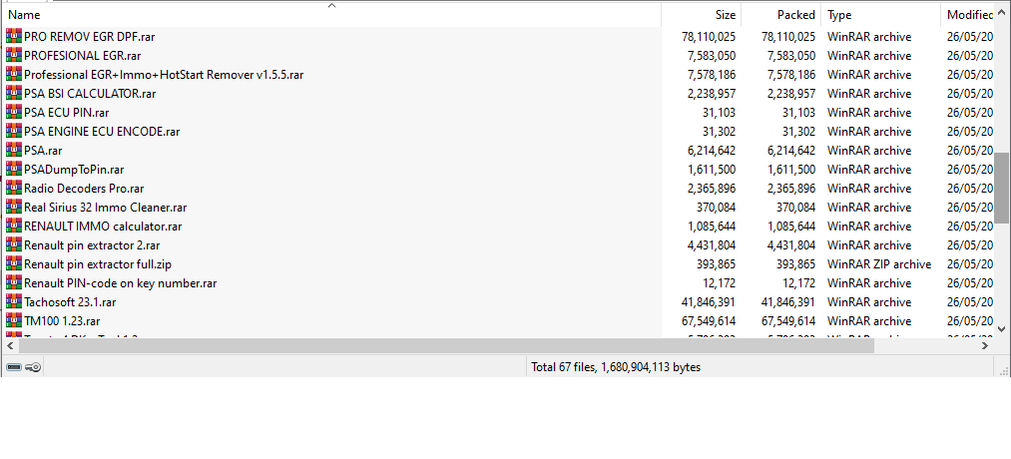1011x459 pixels.
Task: Click packed value 1,611,500 for PSADumpToPin
Action: [x=791, y=170]
